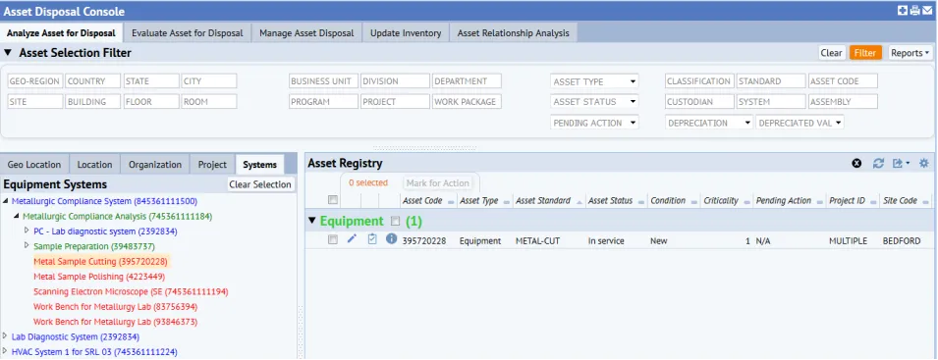Click inside the GEO-REGION filter field

point(35,81)
